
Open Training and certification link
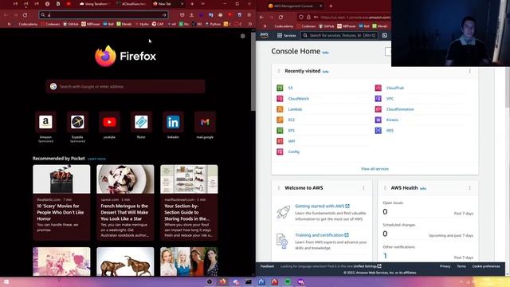pos(322,235)
